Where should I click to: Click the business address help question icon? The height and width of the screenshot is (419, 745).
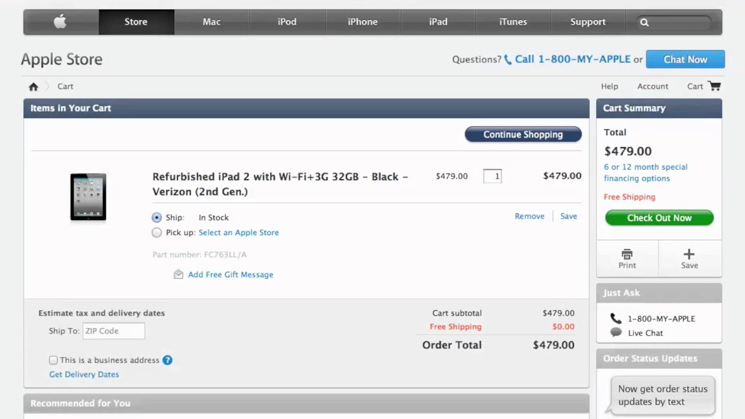[168, 360]
